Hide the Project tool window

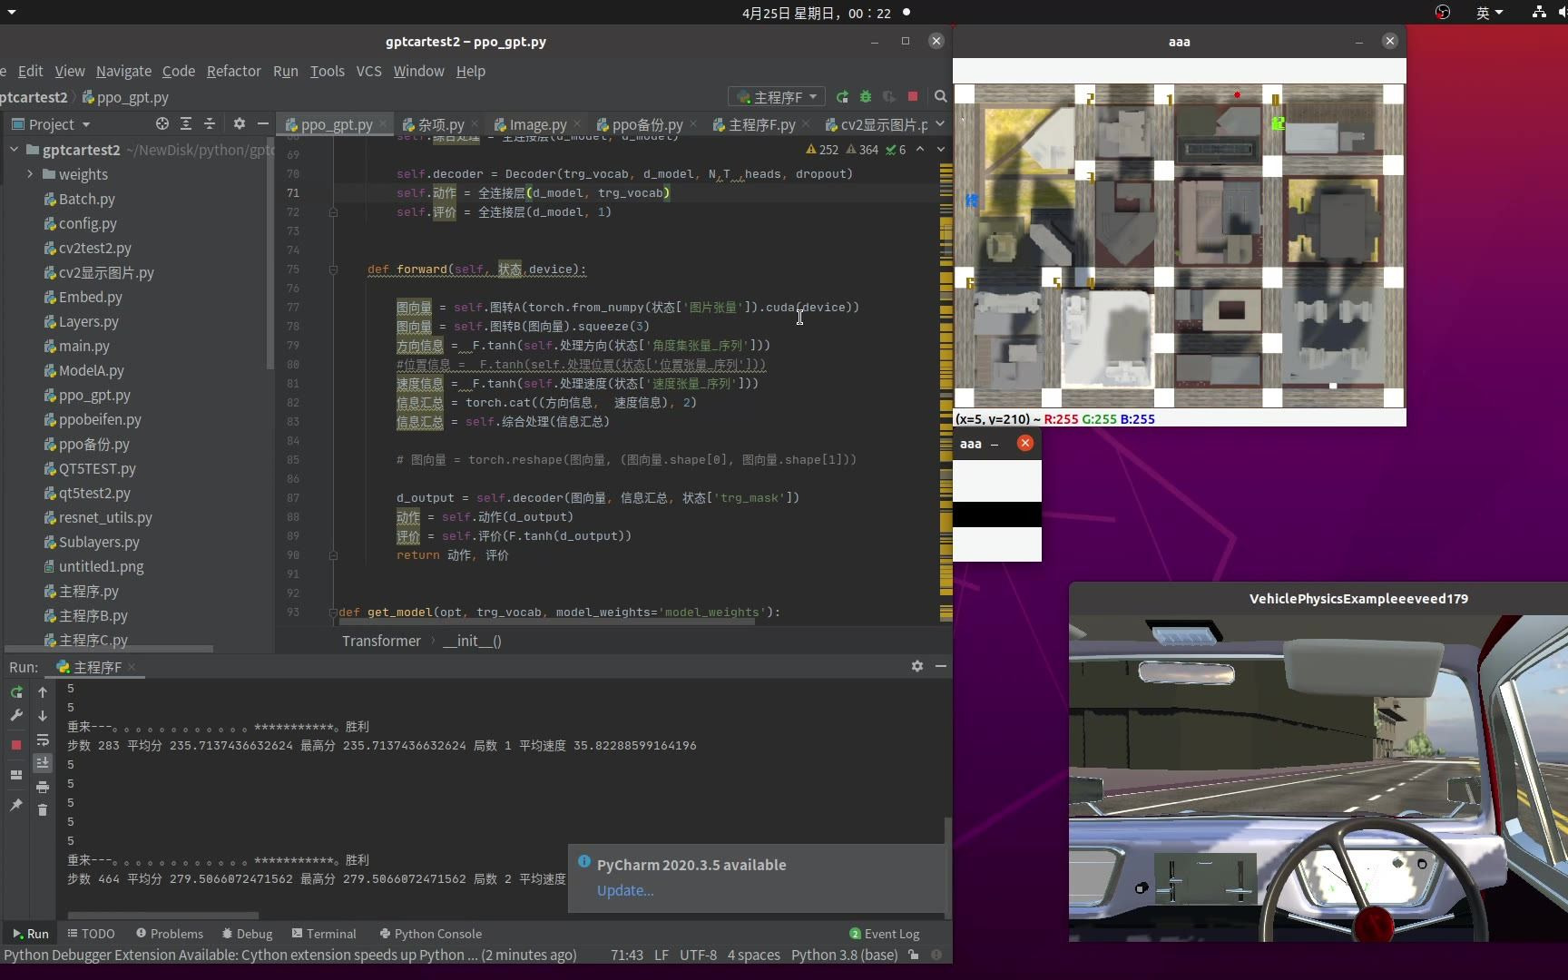point(263,123)
